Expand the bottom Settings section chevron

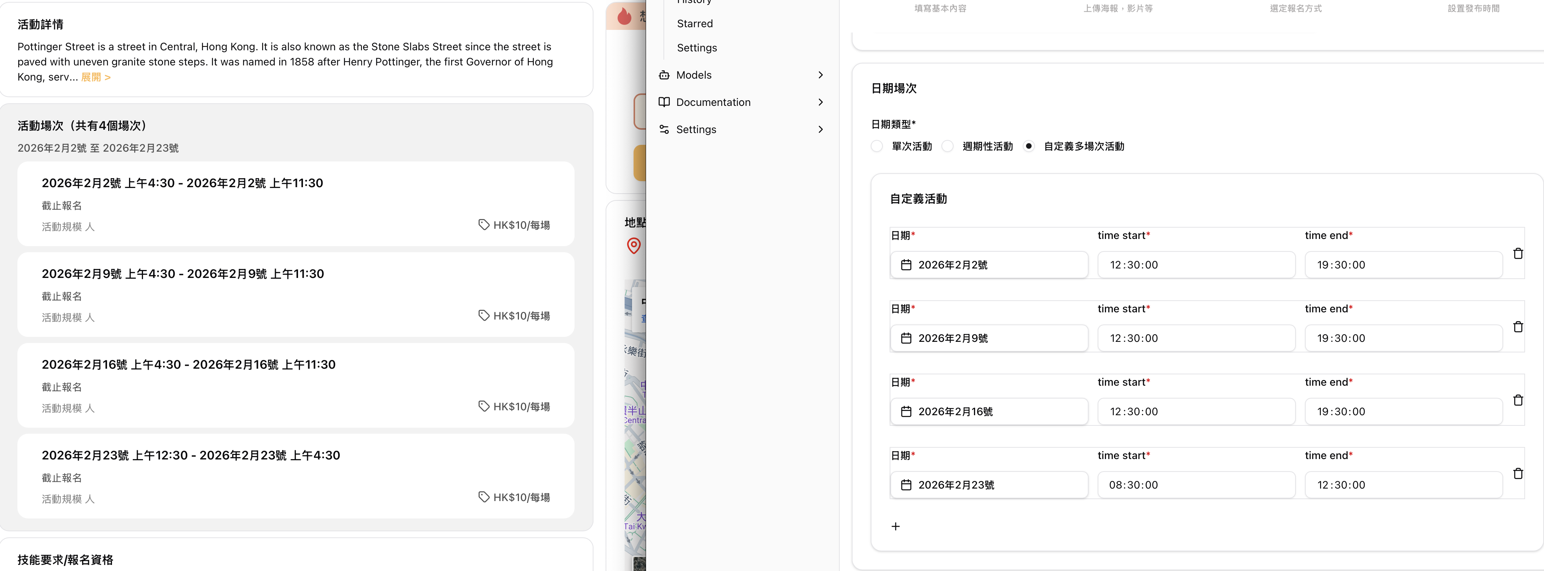pyautogui.click(x=820, y=129)
